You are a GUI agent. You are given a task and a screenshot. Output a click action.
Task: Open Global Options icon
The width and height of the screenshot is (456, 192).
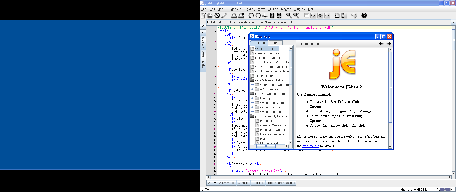(x=344, y=15)
